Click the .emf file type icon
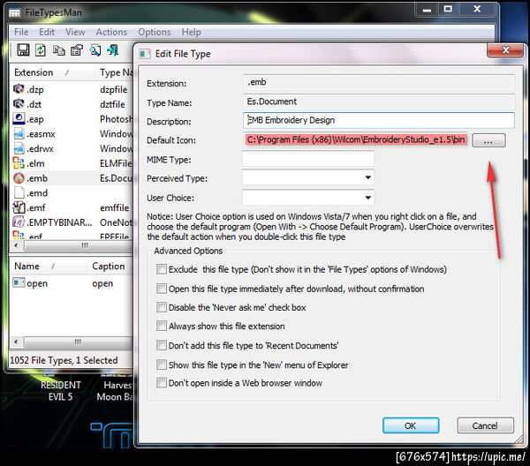The image size is (530, 466). 19,207
